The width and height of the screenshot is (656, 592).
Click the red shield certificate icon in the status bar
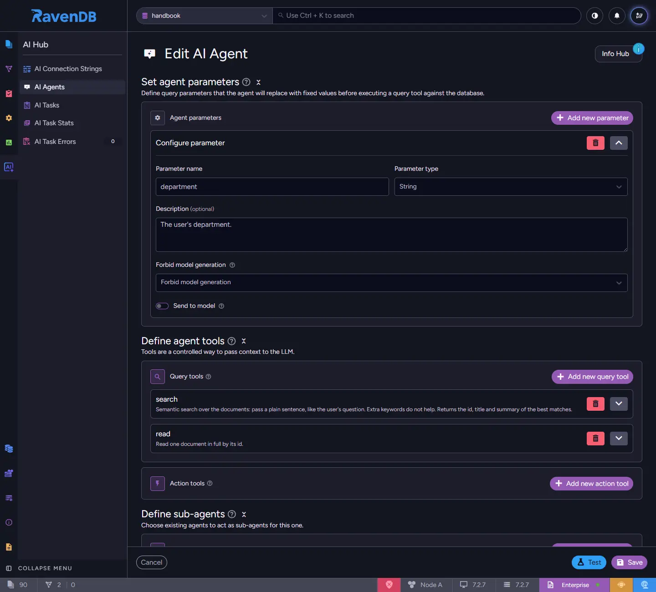click(x=389, y=585)
